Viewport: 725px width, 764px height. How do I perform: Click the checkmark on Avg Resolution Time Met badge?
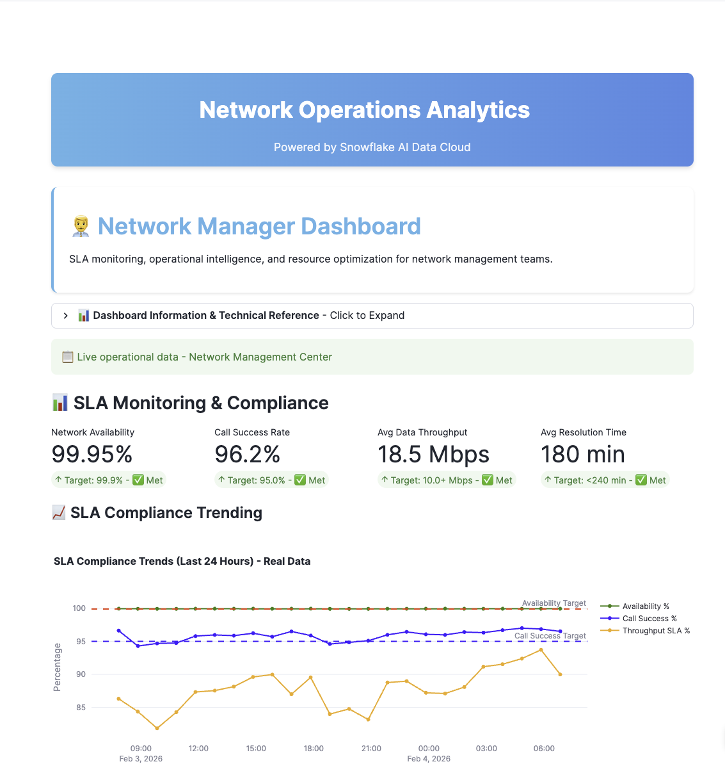click(641, 480)
